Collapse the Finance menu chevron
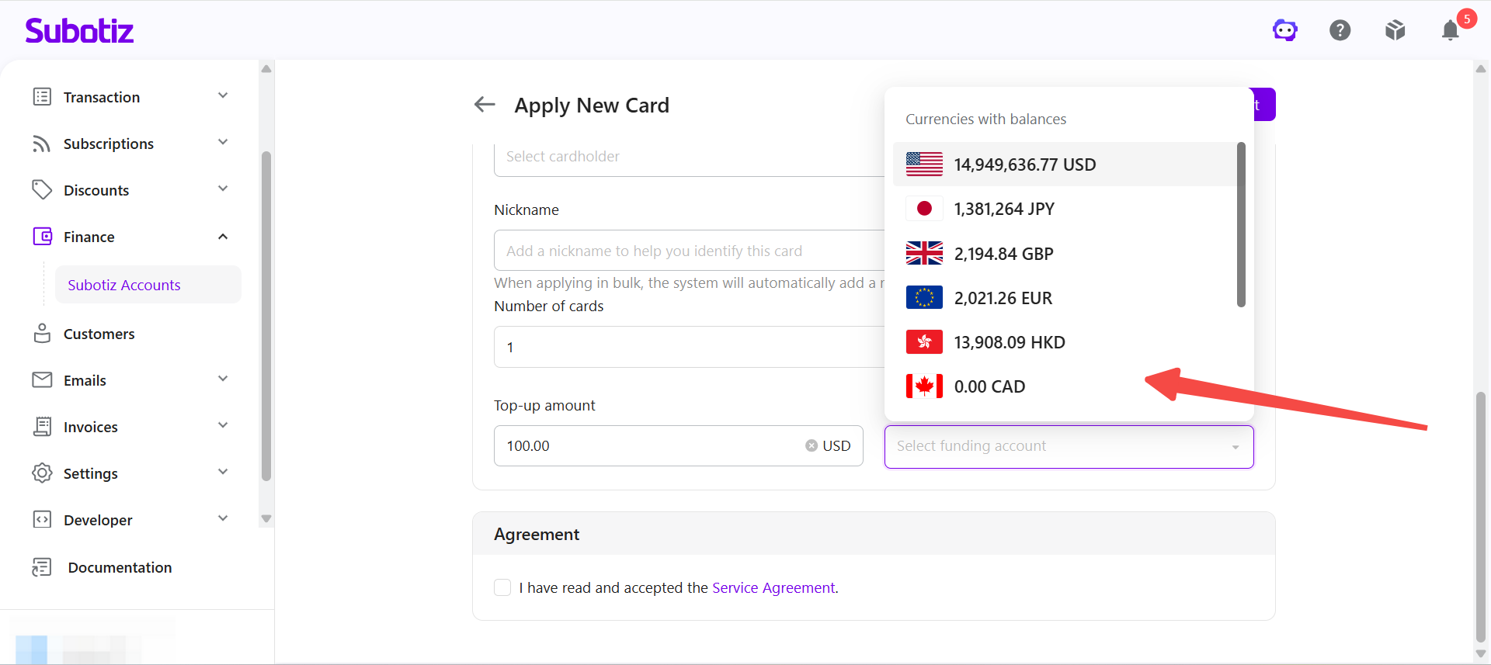 223,237
